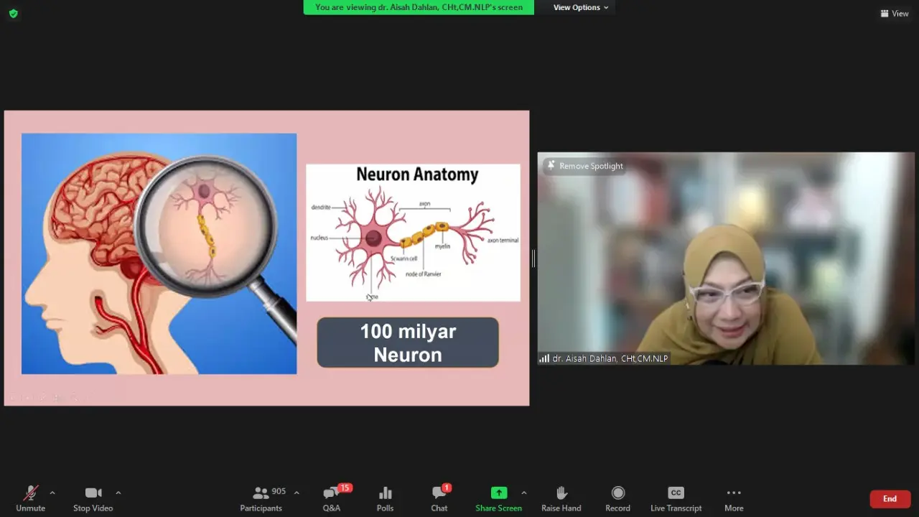The height and width of the screenshot is (517, 919).
Task: Click the 100 milyar Neuron text box
Action: [408, 343]
